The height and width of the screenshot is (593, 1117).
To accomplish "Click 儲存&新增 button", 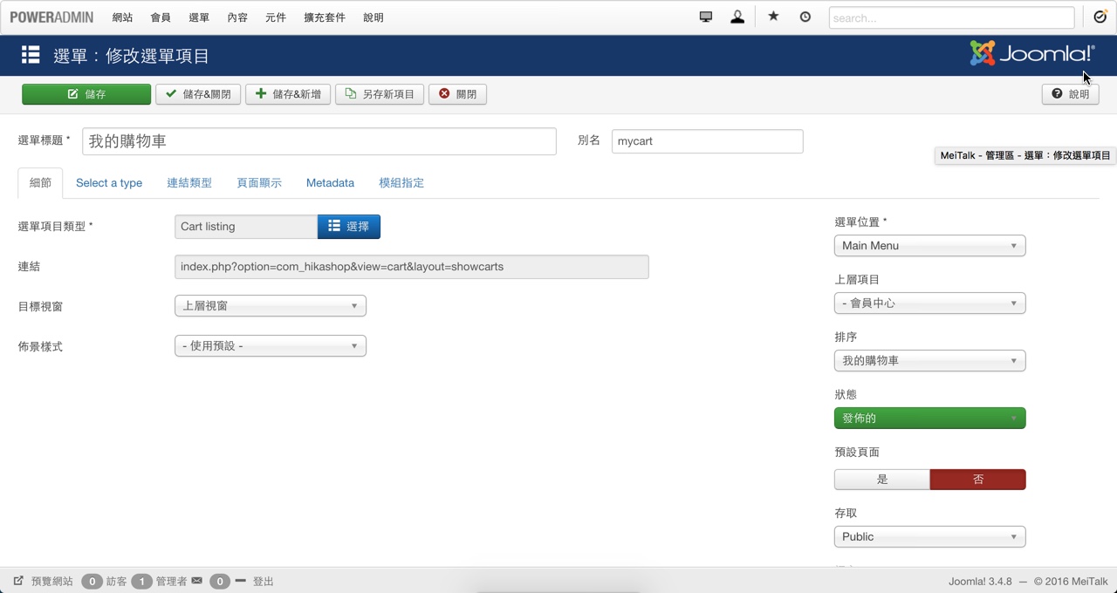I will pos(288,94).
